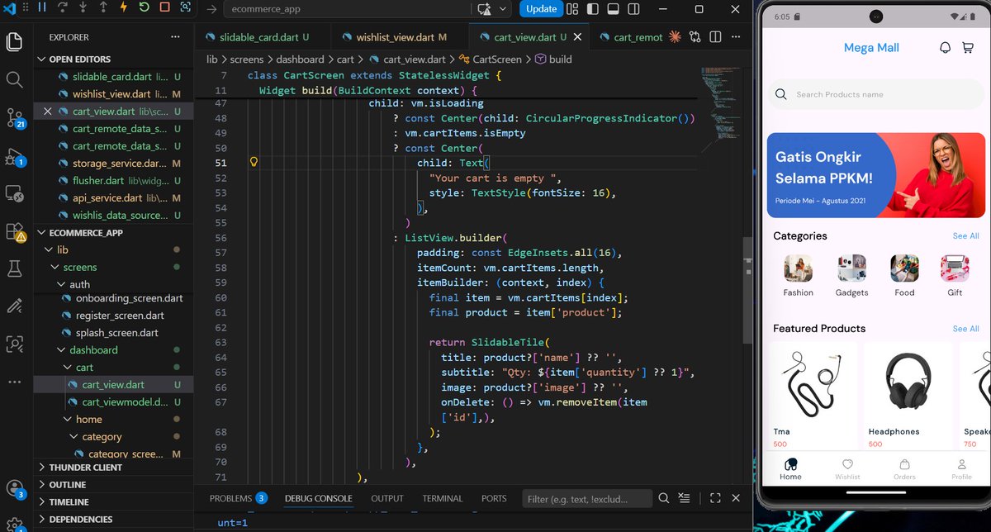Restart the debug session icon
The height and width of the screenshot is (532, 991).
point(144,8)
